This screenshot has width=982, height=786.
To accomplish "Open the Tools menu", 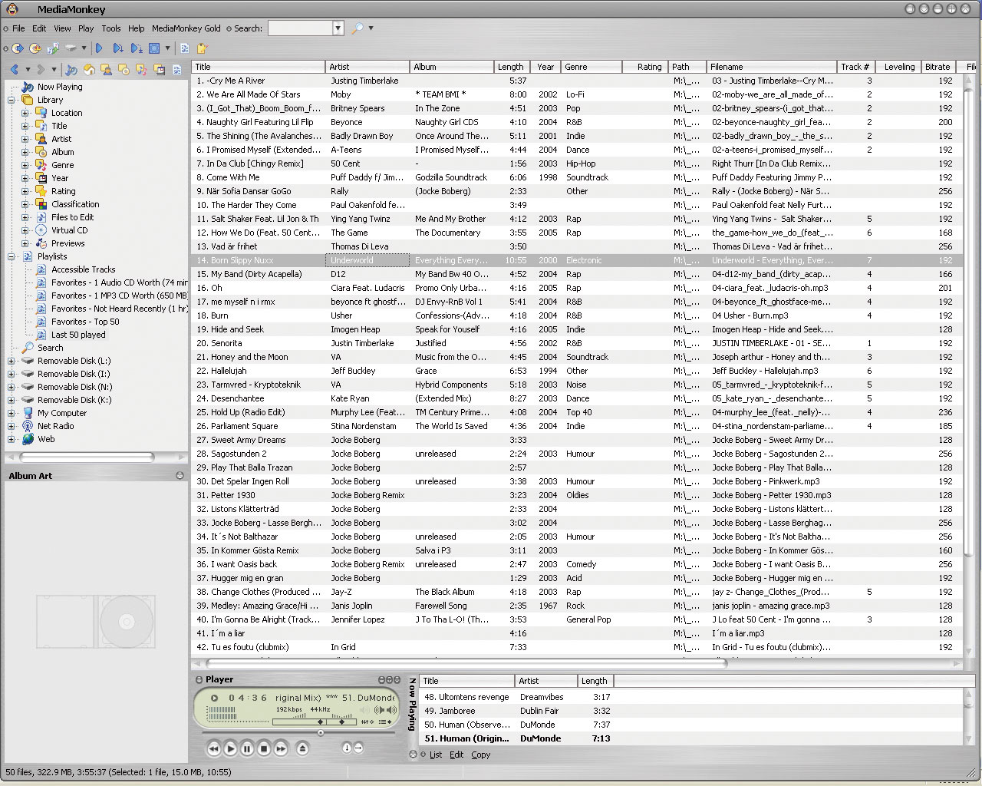I will pos(111,28).
